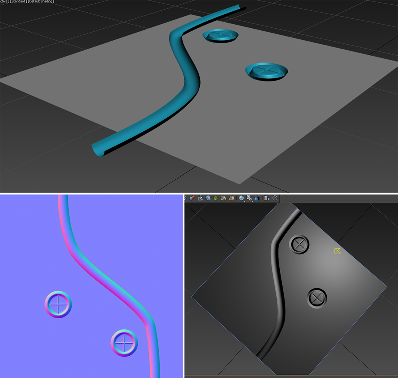Select the yellow light gizmo in the viewport
This screenshot has width=398, height=378.
pos(338,251)
